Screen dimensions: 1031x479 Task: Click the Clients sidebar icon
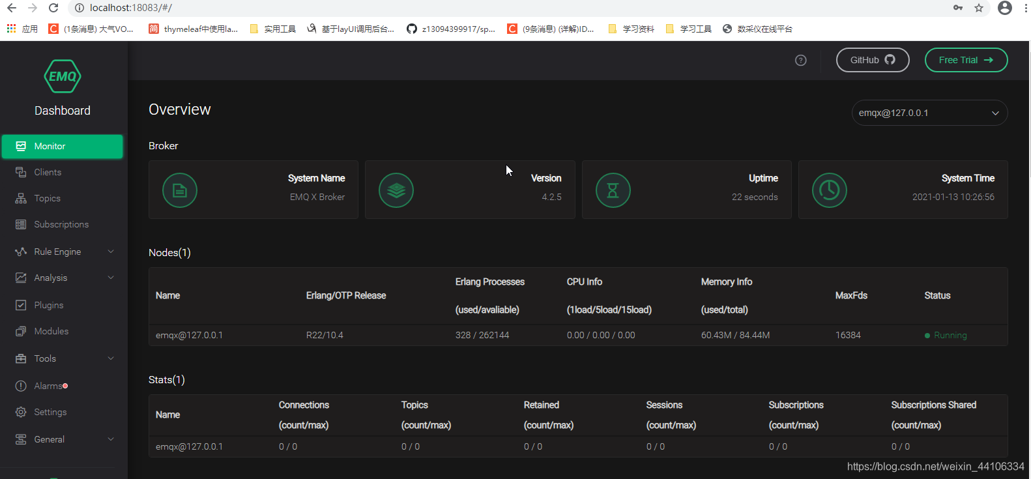coord(21,172)
